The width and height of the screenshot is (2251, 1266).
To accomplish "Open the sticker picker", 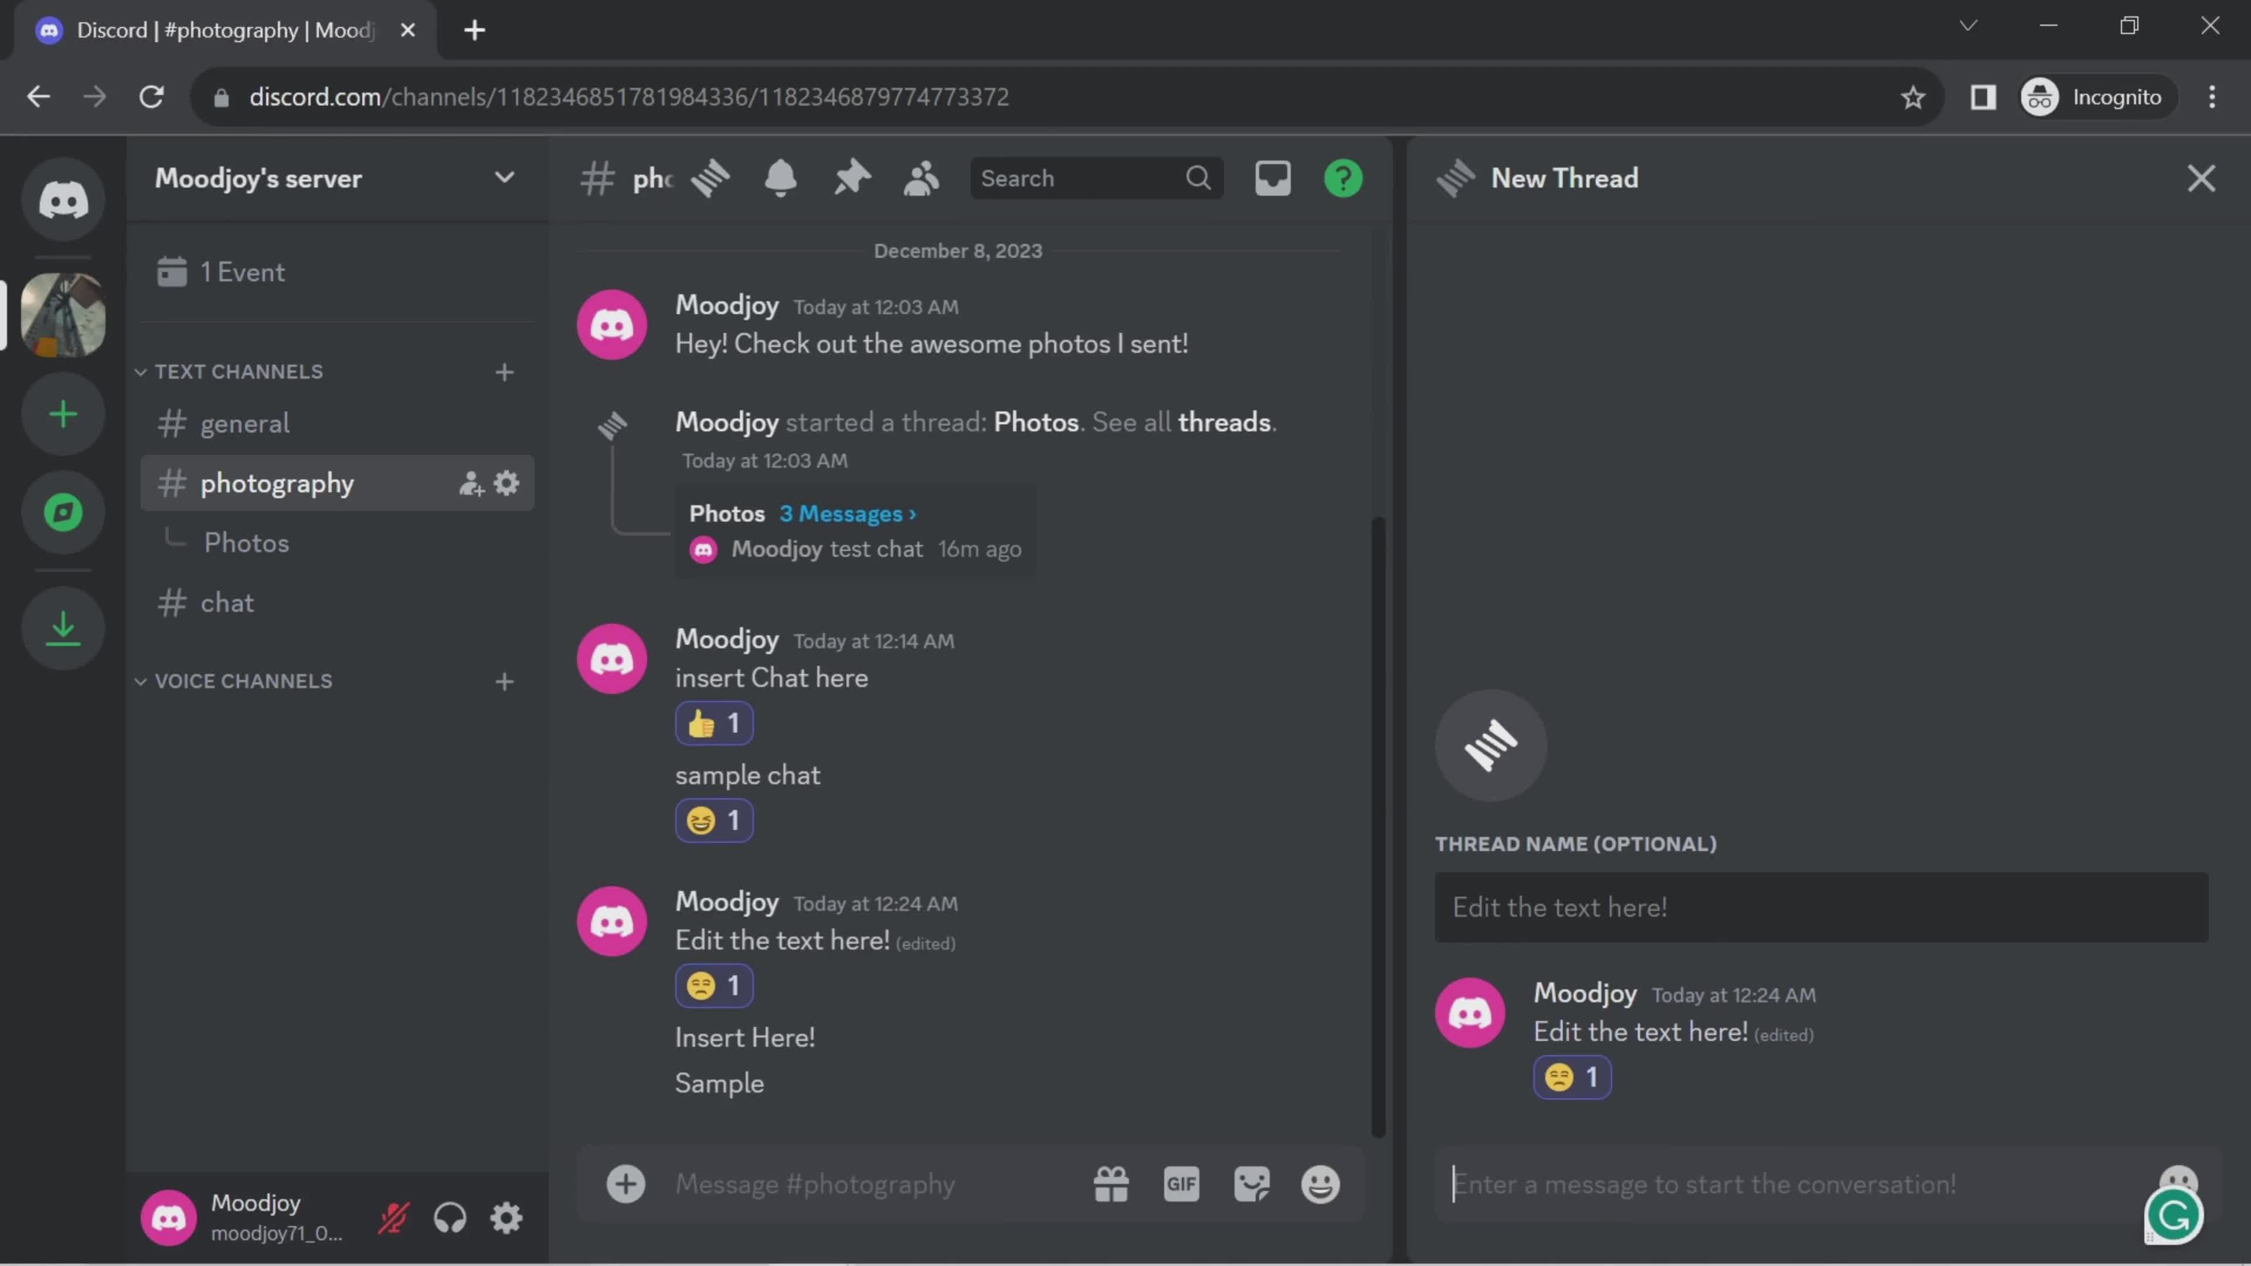I will pos(1252,1184).
